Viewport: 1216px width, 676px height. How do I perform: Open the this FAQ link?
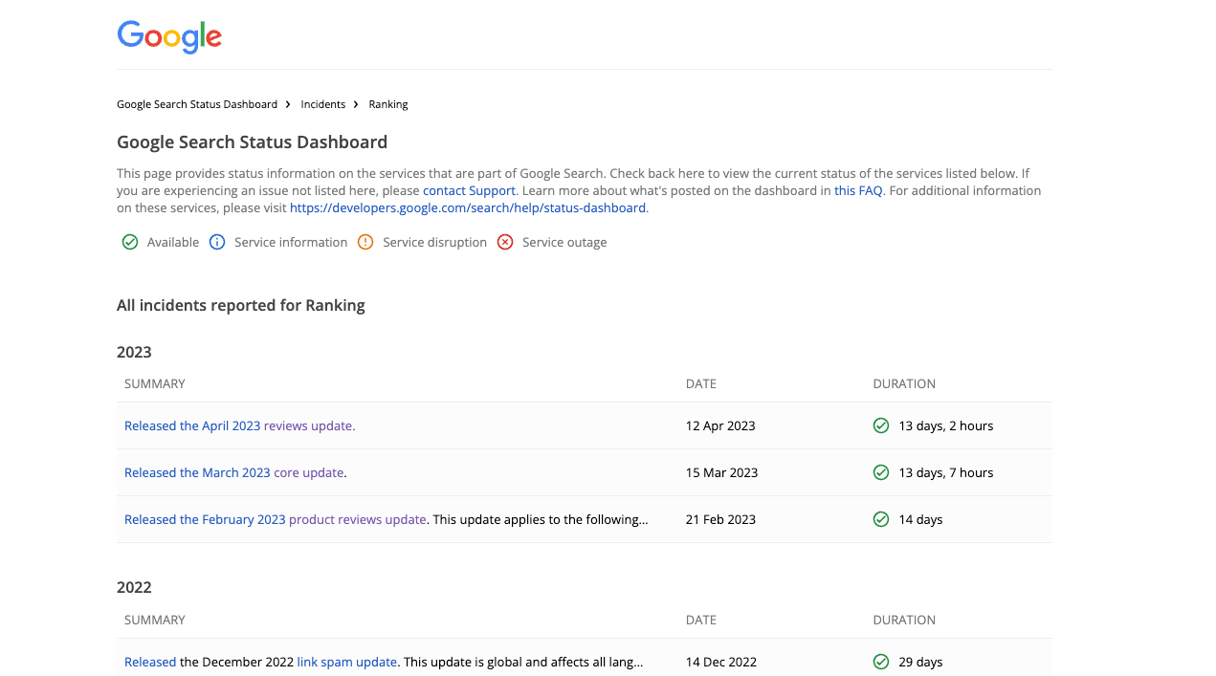click(858, 190)
